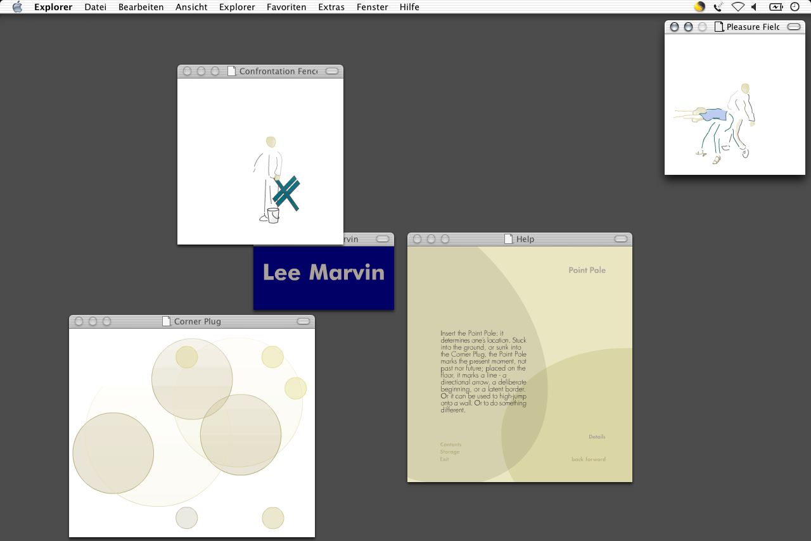Open Storage link in Help window

450,452
